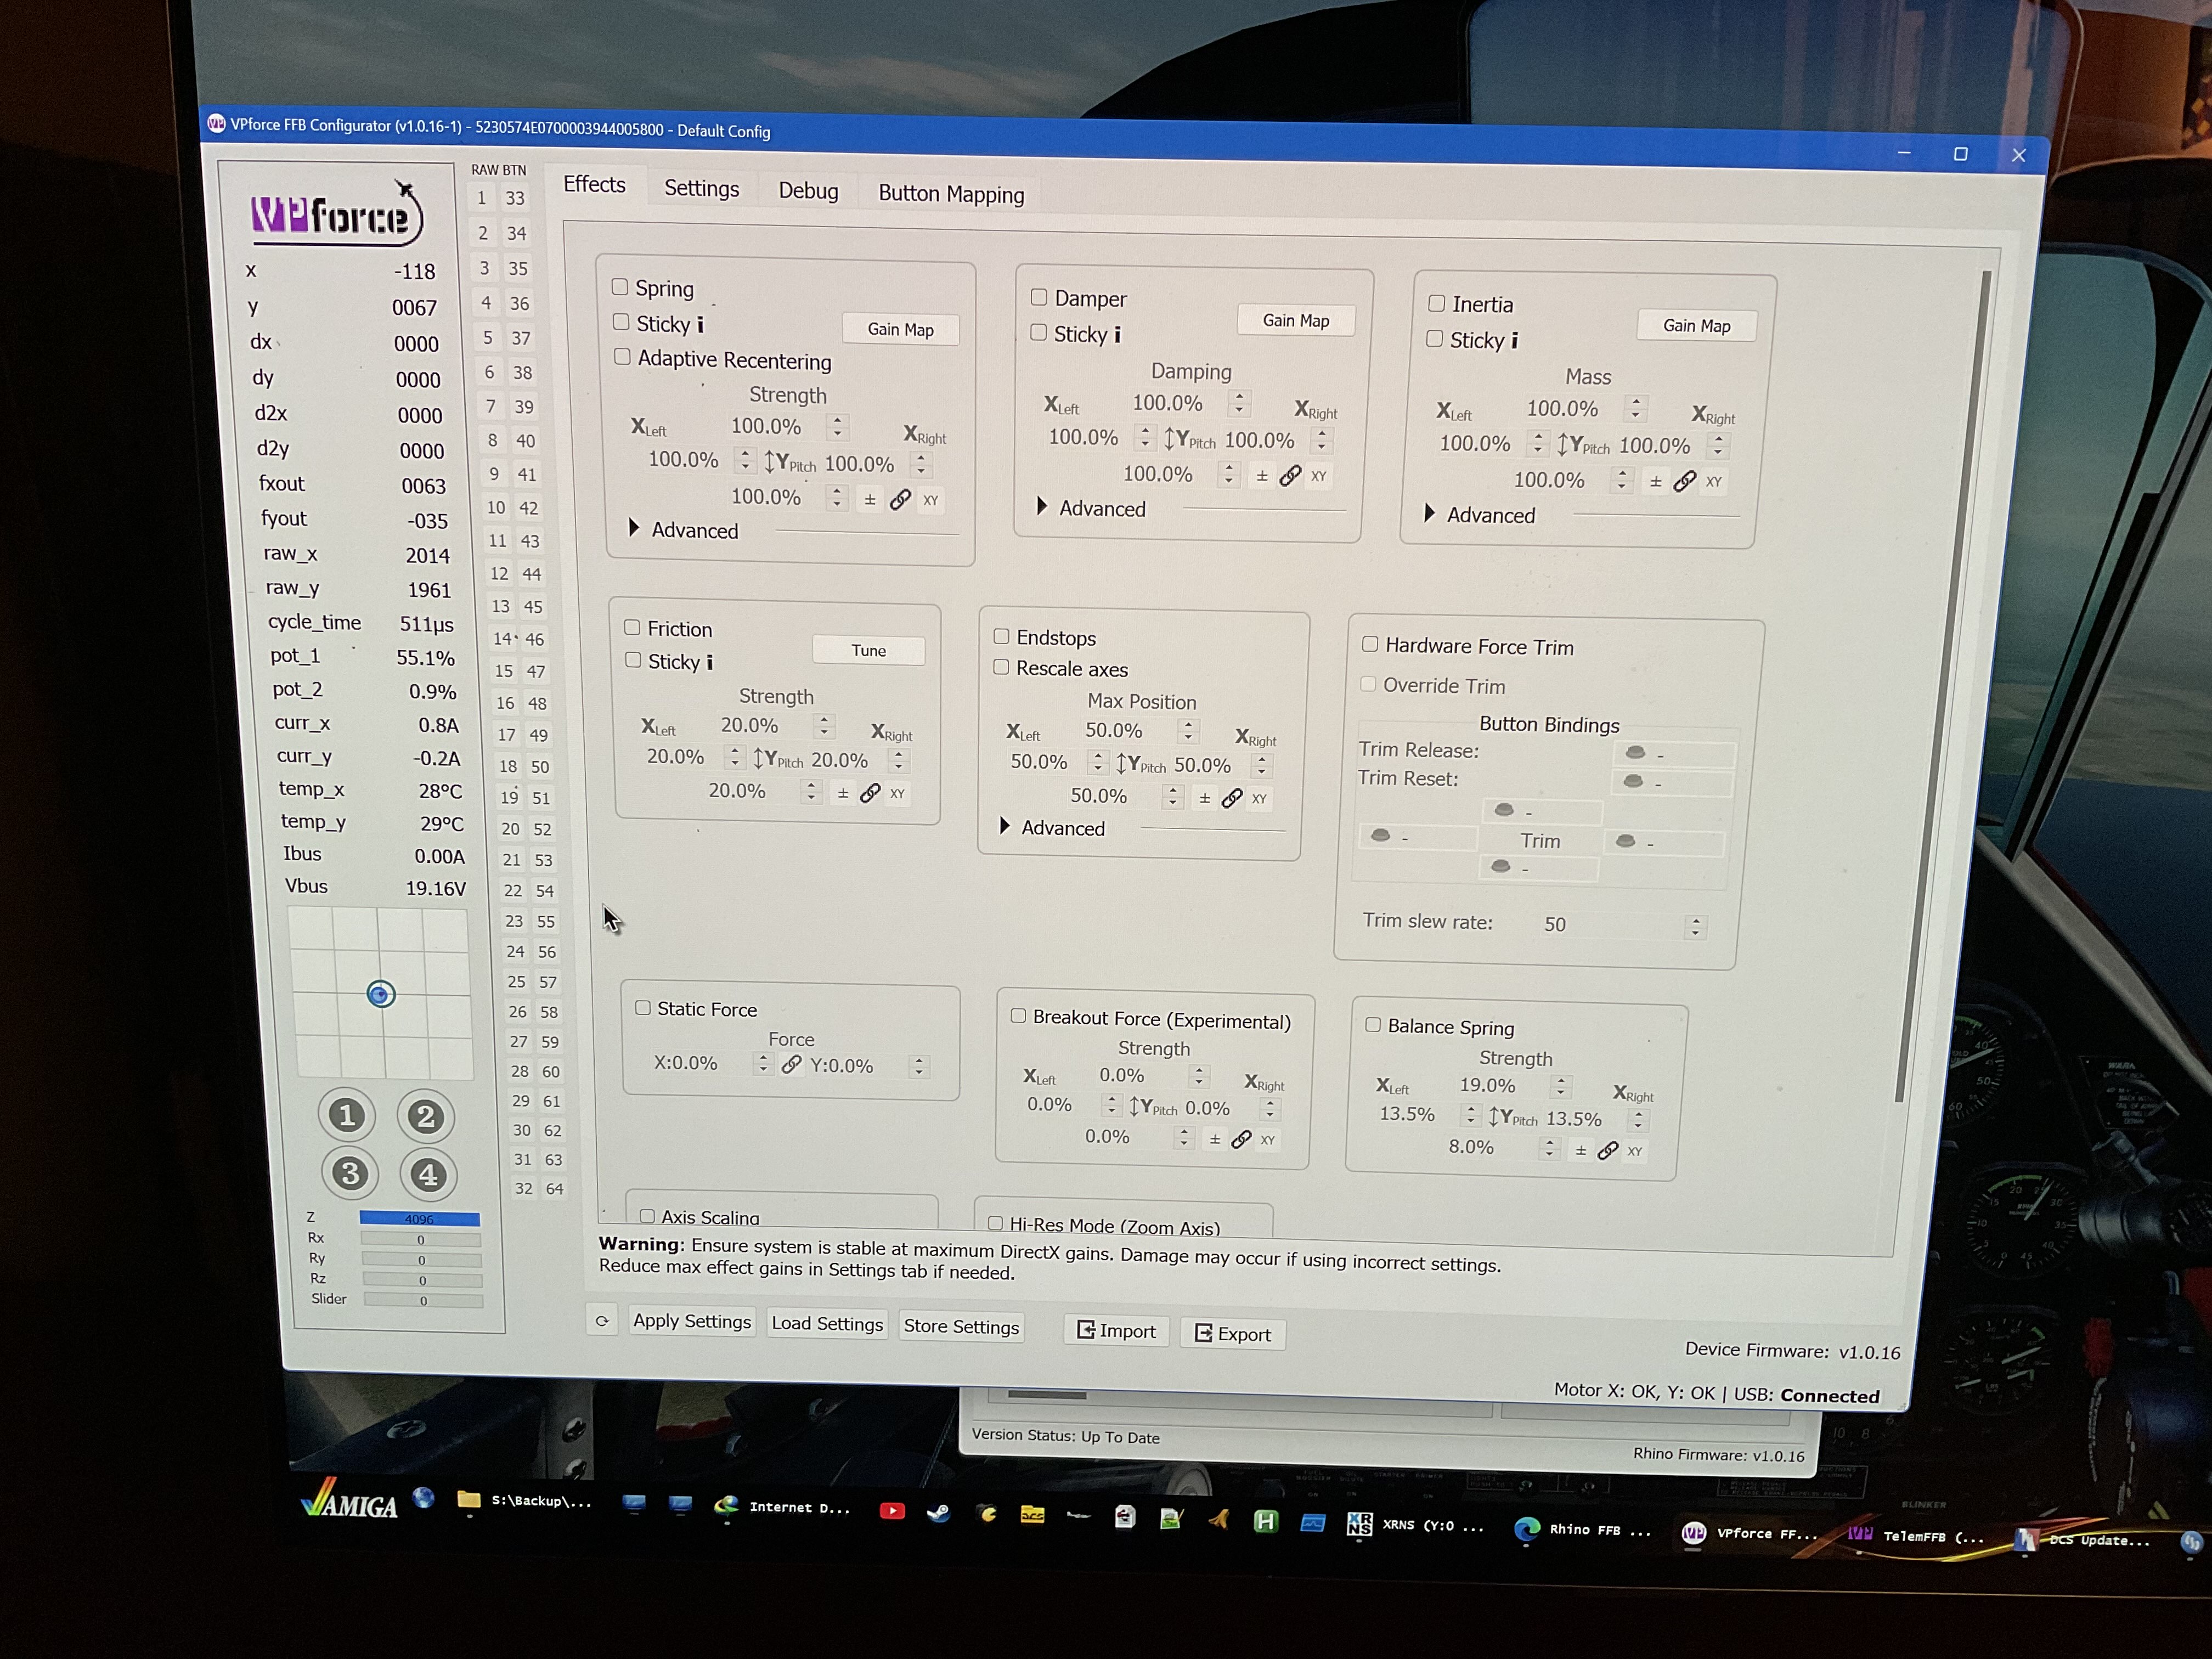
Task: Click the link icon in Spring panel
Action: tap(900, 499)
